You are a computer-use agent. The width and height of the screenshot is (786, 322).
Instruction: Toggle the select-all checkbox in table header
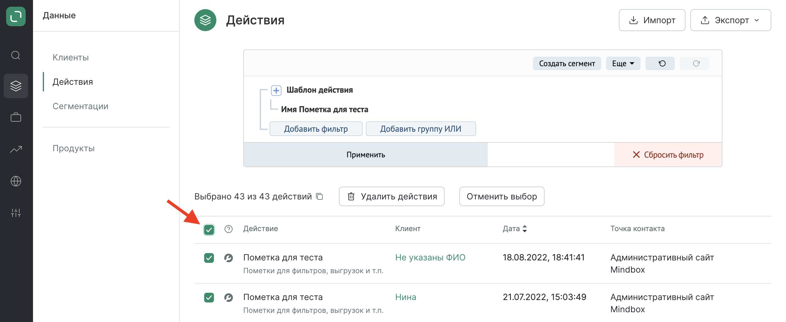click(209, 230)
